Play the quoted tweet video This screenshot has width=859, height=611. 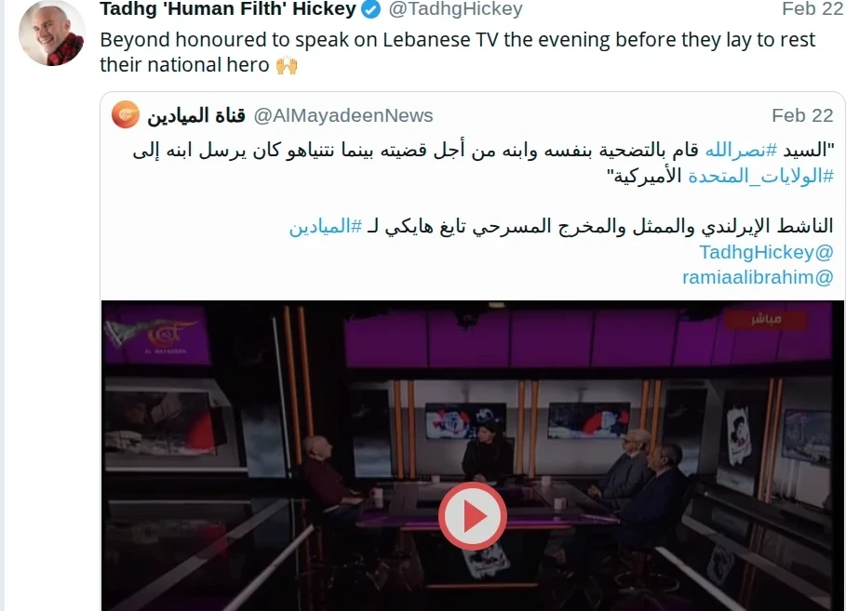472,516
